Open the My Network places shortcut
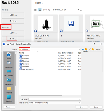The height and width of the screenshot is (111, 104). click(9, 81)
